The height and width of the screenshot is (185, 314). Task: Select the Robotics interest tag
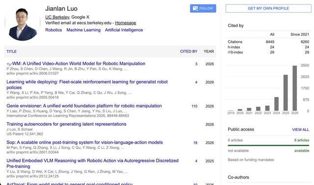53,30
